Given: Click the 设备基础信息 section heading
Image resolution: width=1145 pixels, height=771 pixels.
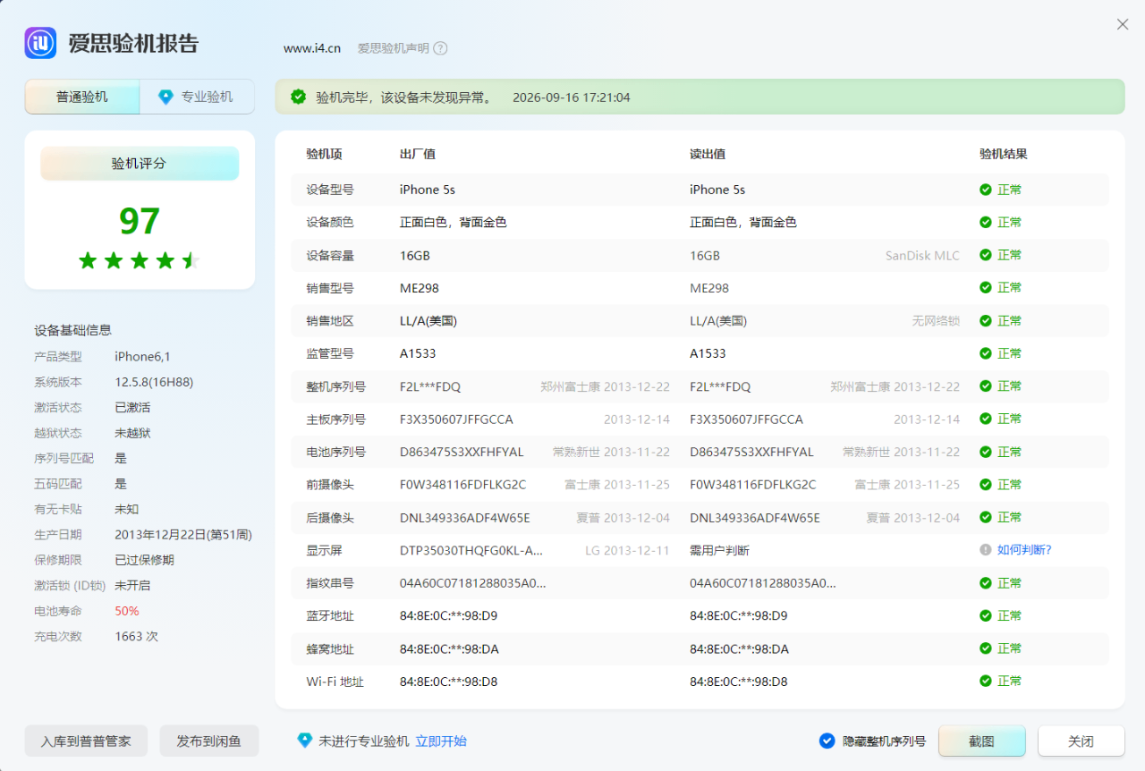Looking at the screenshot, I should [x=72, y=330].
